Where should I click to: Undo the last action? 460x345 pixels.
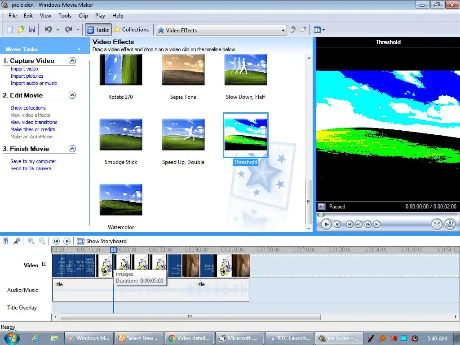(48, 30)
